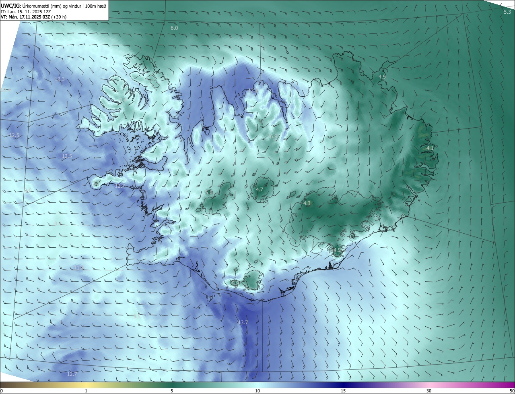Screen dimensions: 515x394
Task: Click the '4.3' value on the map
Action: tap(307, 203)
